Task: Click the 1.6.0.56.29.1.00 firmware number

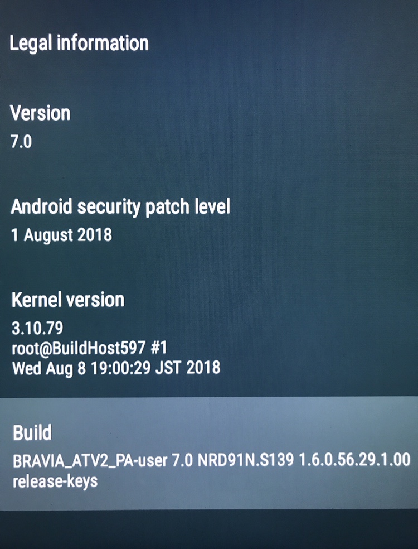Action: [x=354, y=460]
